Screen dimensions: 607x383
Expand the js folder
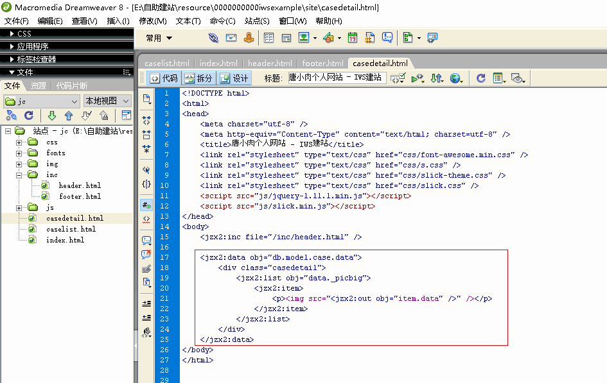(19, 208)
